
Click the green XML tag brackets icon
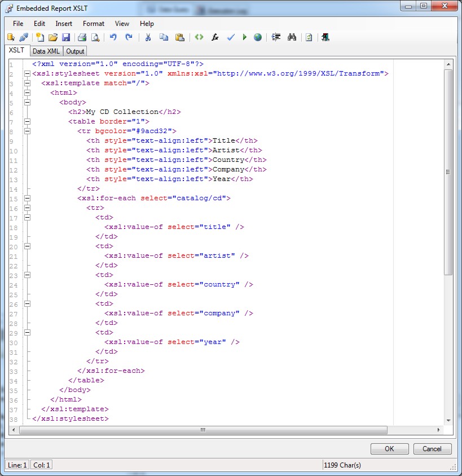(199, 37)
